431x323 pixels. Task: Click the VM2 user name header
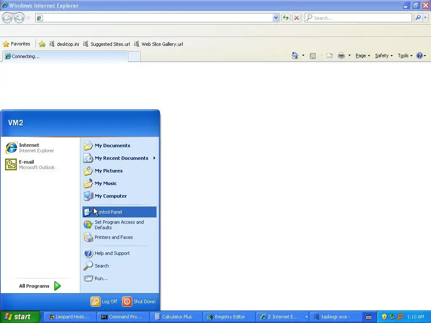pos(16,123)
